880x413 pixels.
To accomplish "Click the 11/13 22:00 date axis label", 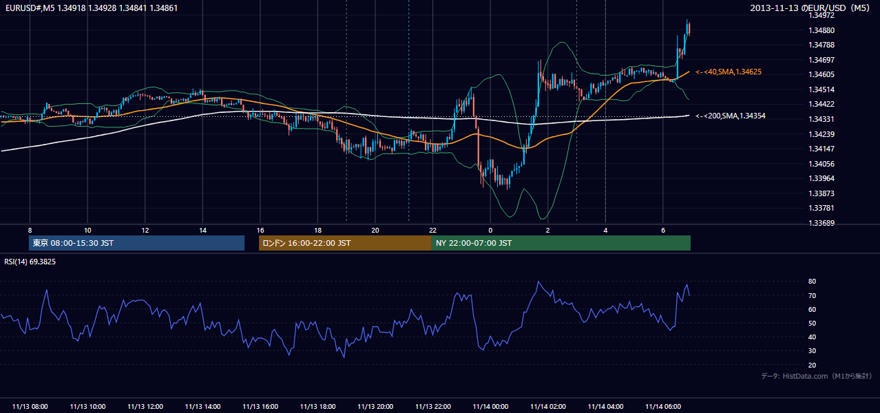I will point(432,407).
